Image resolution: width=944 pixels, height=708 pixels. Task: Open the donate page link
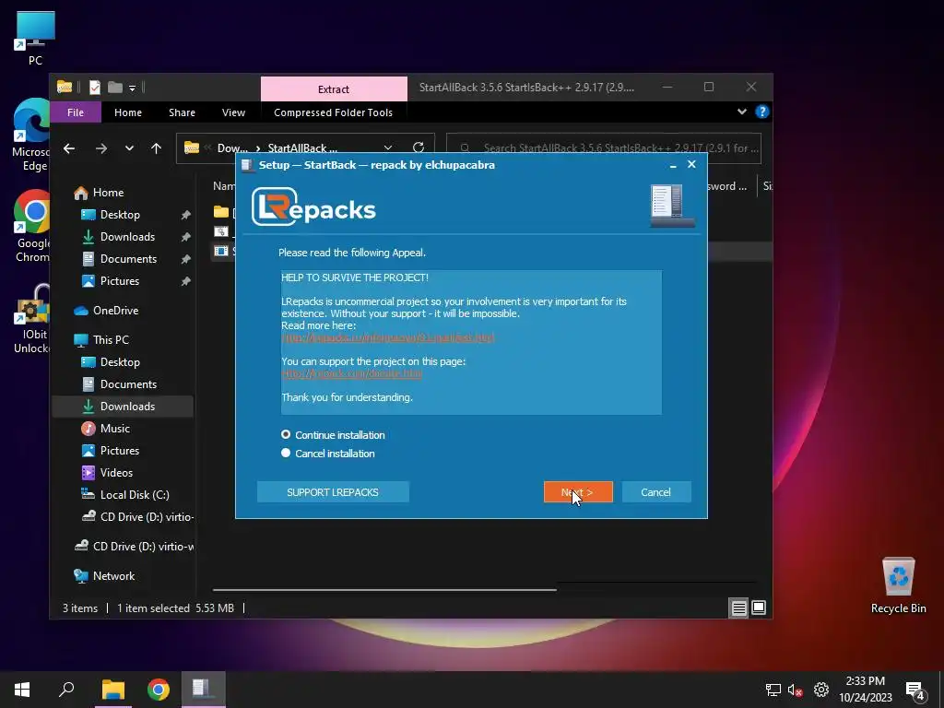[x=351, y=373]
